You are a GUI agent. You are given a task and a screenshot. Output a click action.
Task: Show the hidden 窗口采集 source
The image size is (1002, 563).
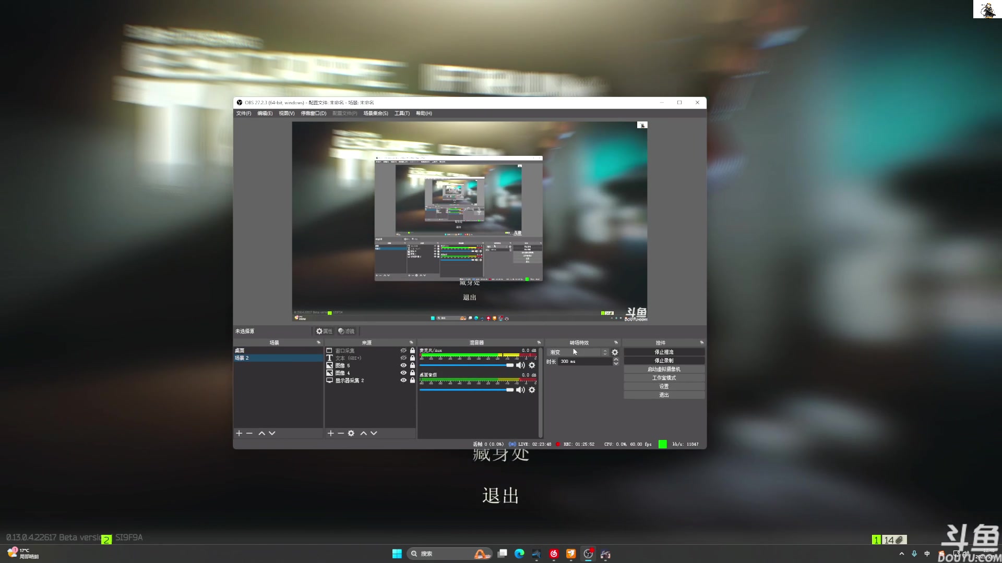(403, 350)
